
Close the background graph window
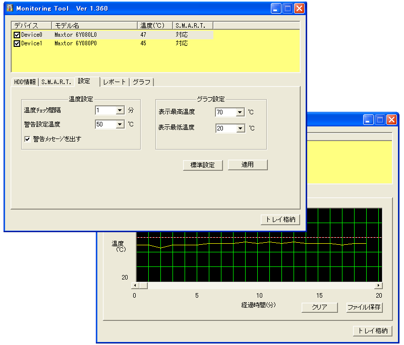pyautogui.click(x=391, y=120)
